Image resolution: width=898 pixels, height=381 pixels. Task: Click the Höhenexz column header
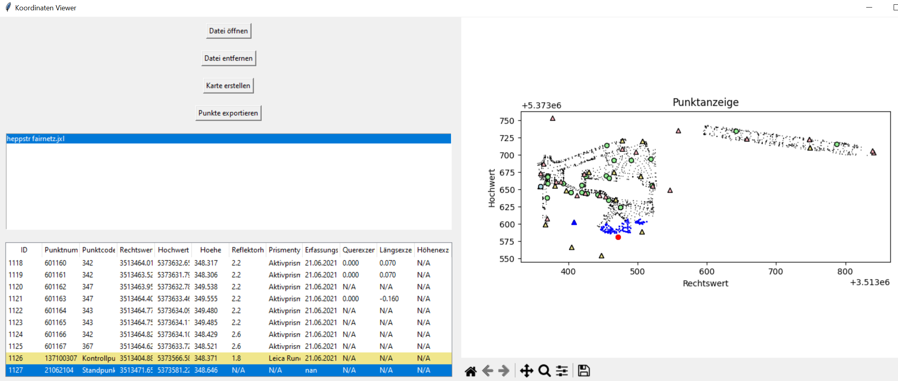tap(433, 250)
